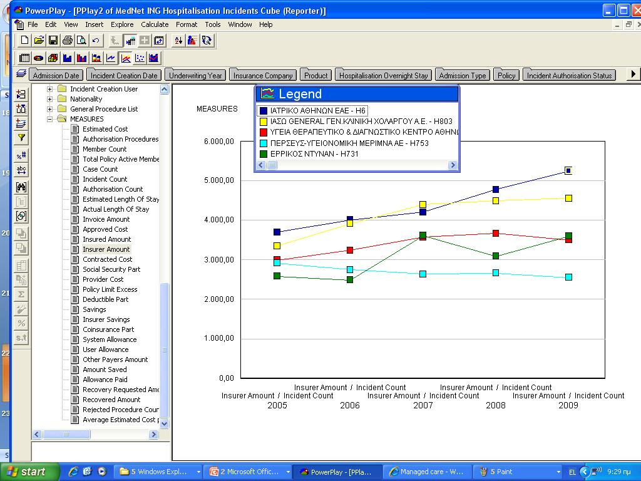Click the yellow H803 legend swatch

[264, 122]
